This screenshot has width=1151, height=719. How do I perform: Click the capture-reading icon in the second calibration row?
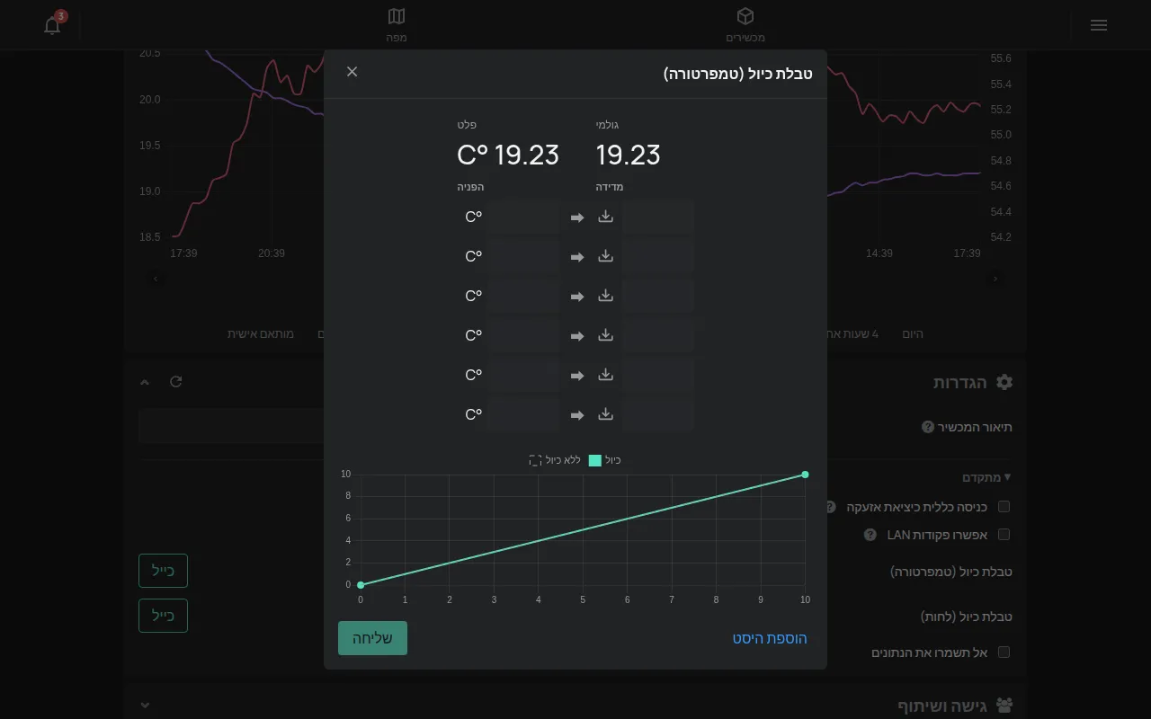pyautogui.click(x=606, y=256)
